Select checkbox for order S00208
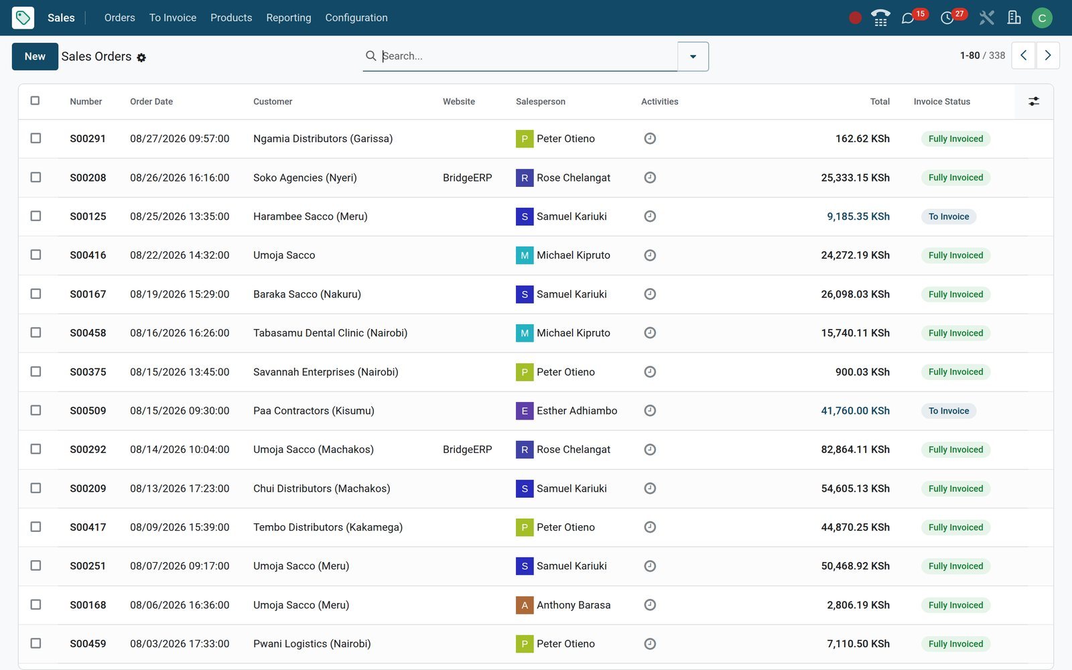This screenshot has height=670, width=1072. coord(36,177)
